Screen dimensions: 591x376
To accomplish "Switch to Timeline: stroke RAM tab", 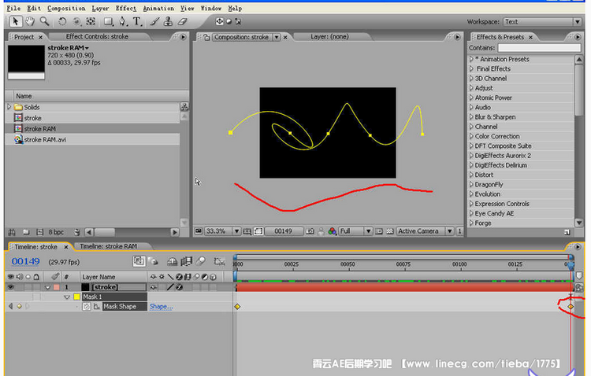I will 108,246.
